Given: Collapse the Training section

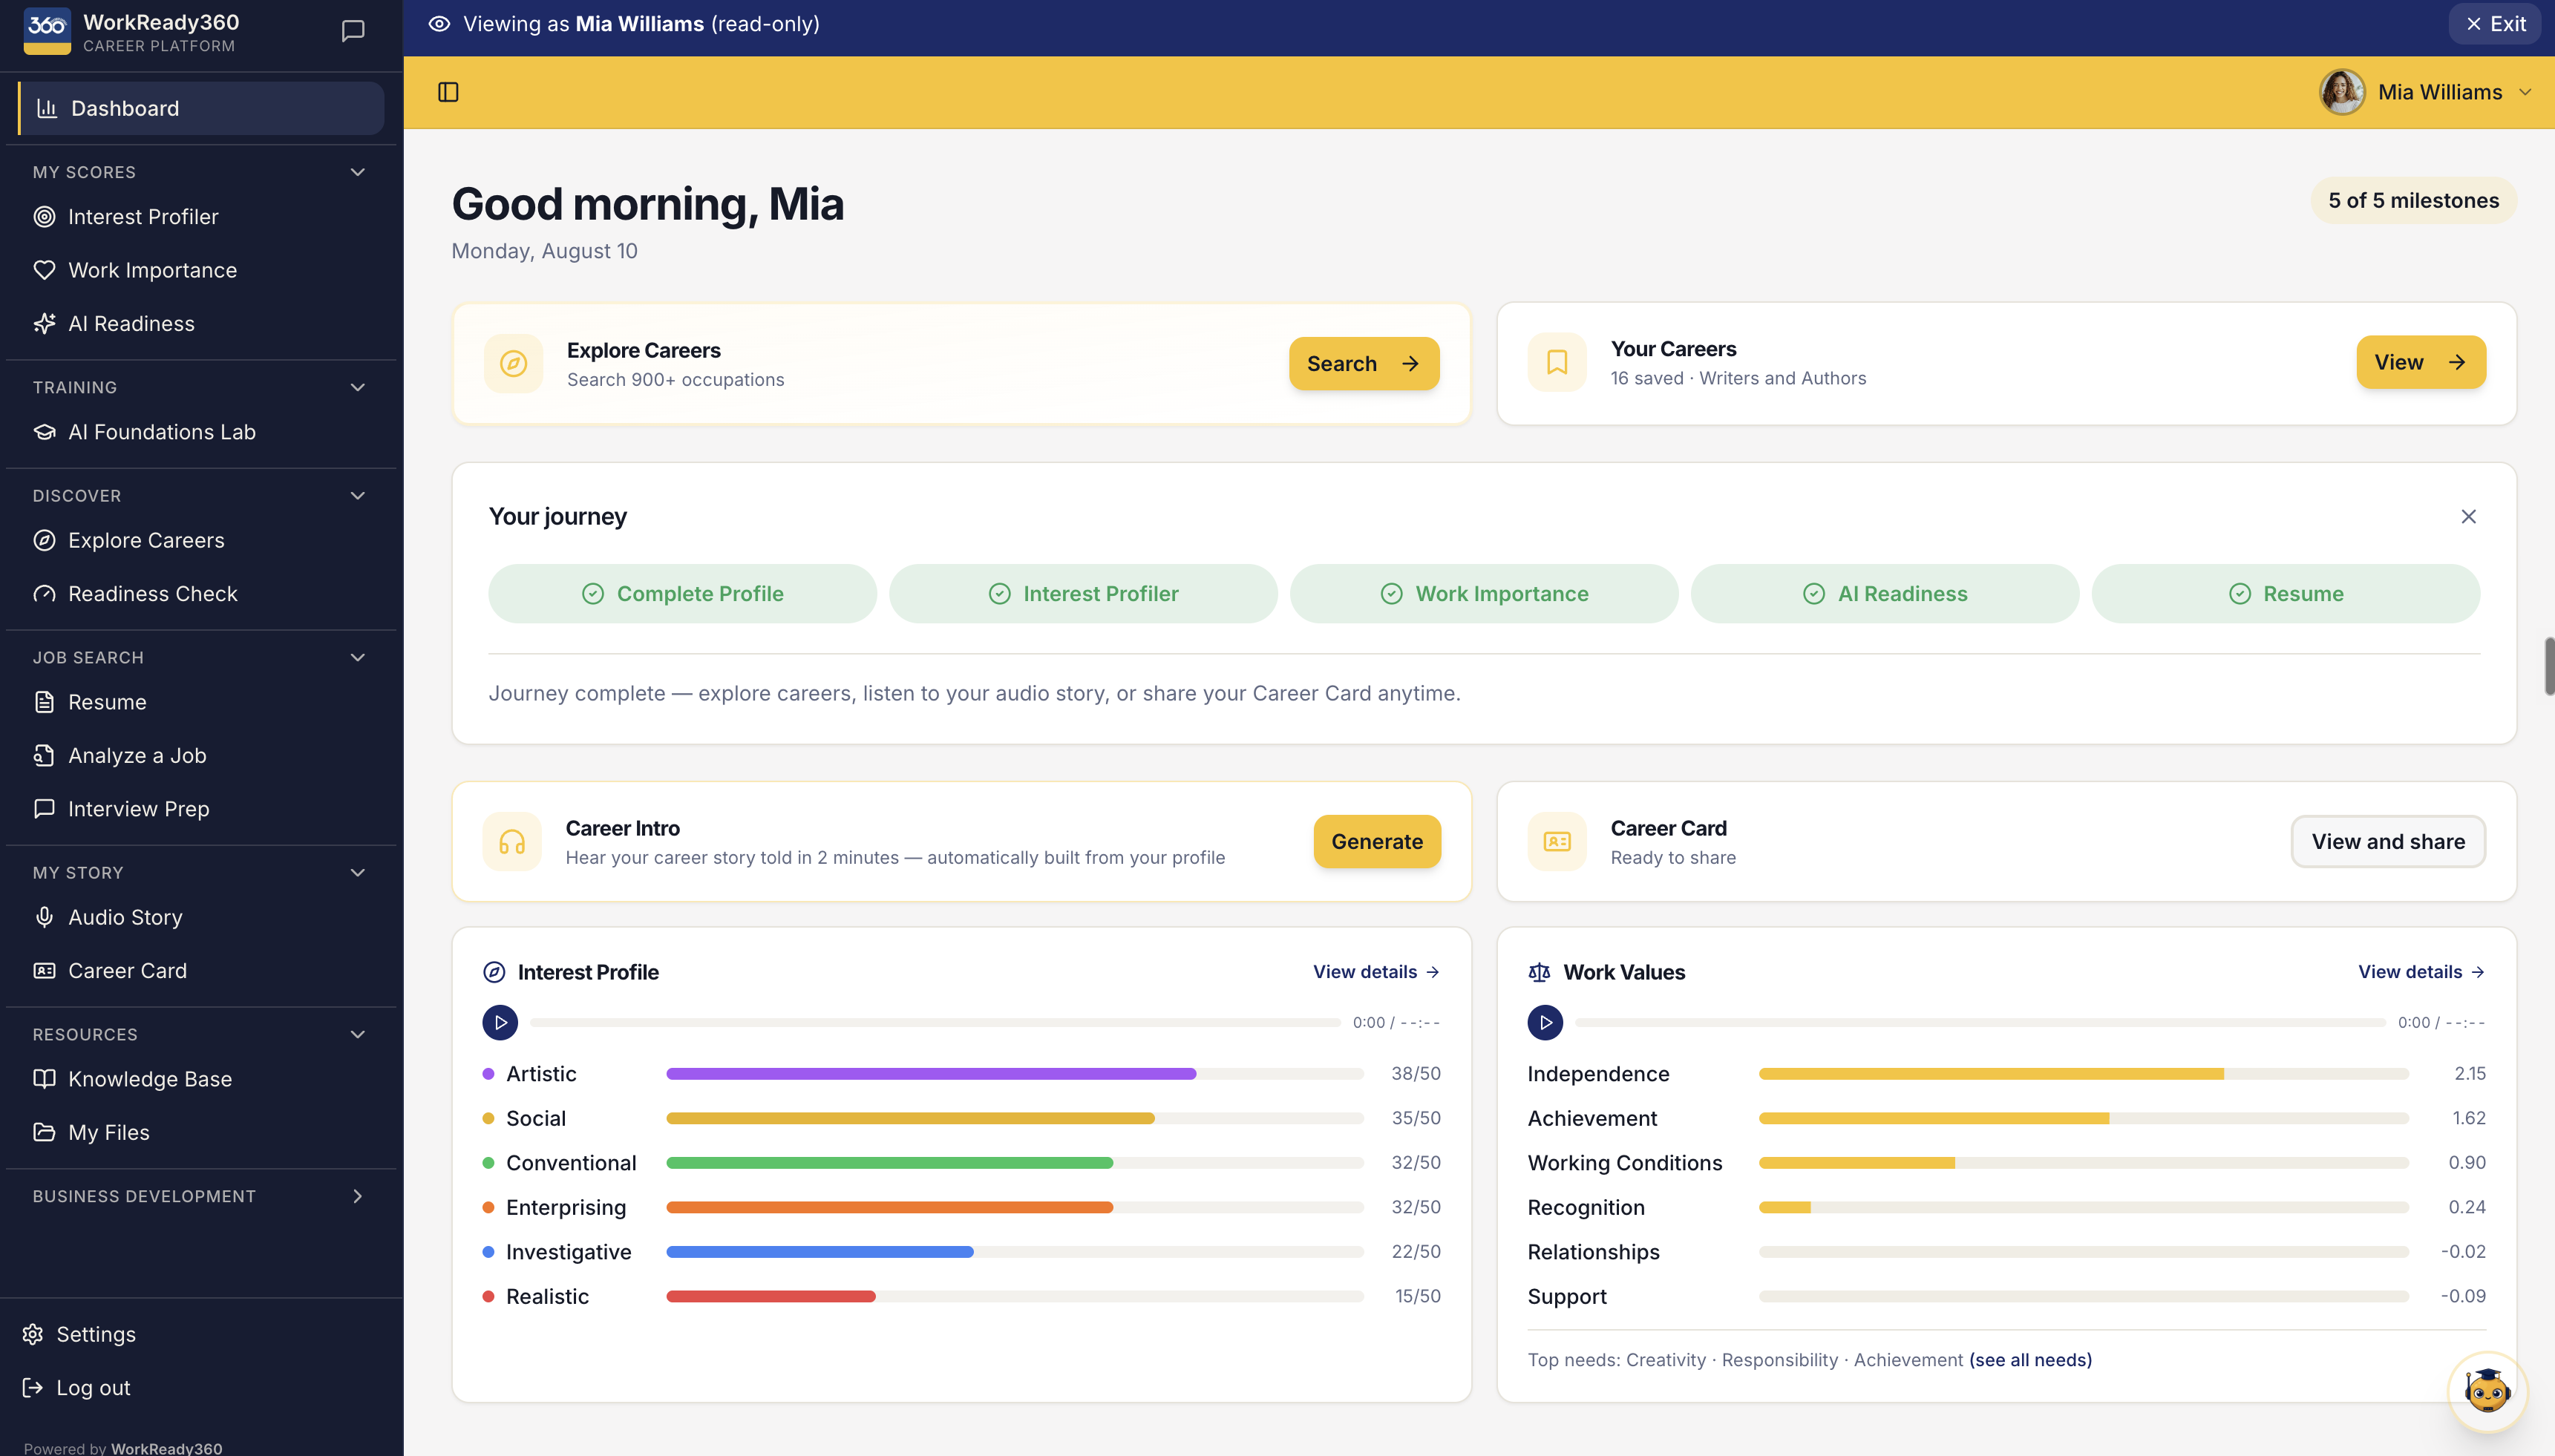Looking at the screenshot, I should point(358,387).
